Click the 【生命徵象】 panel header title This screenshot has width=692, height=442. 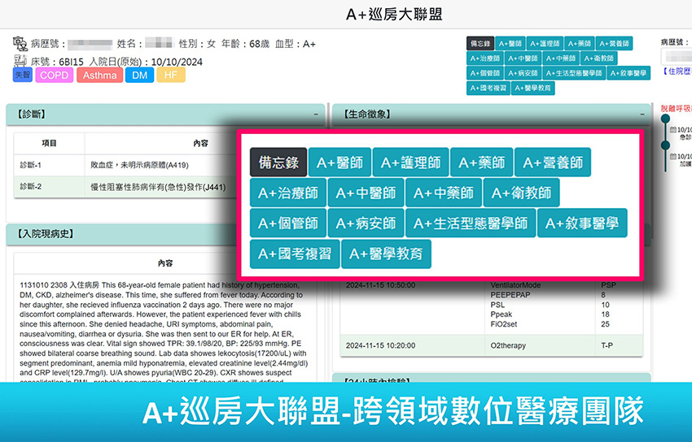[367, 115]
